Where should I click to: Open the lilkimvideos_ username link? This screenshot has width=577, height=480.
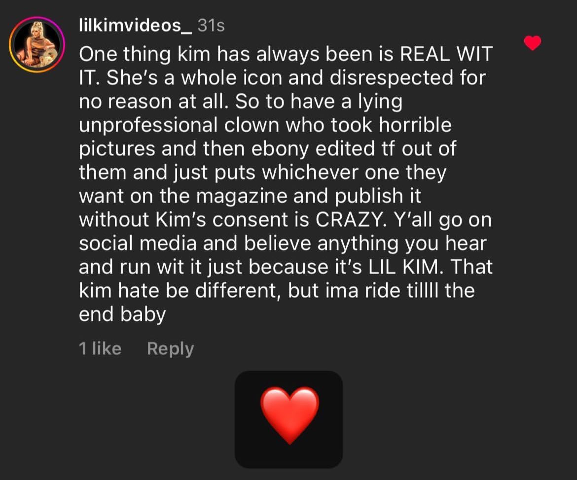[x=135, y=25]
